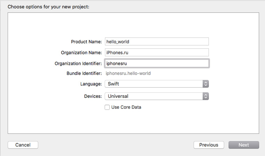This screenshot has height=156, width=265.
Task: Go back with the Previous button
Action: point(209,145)
